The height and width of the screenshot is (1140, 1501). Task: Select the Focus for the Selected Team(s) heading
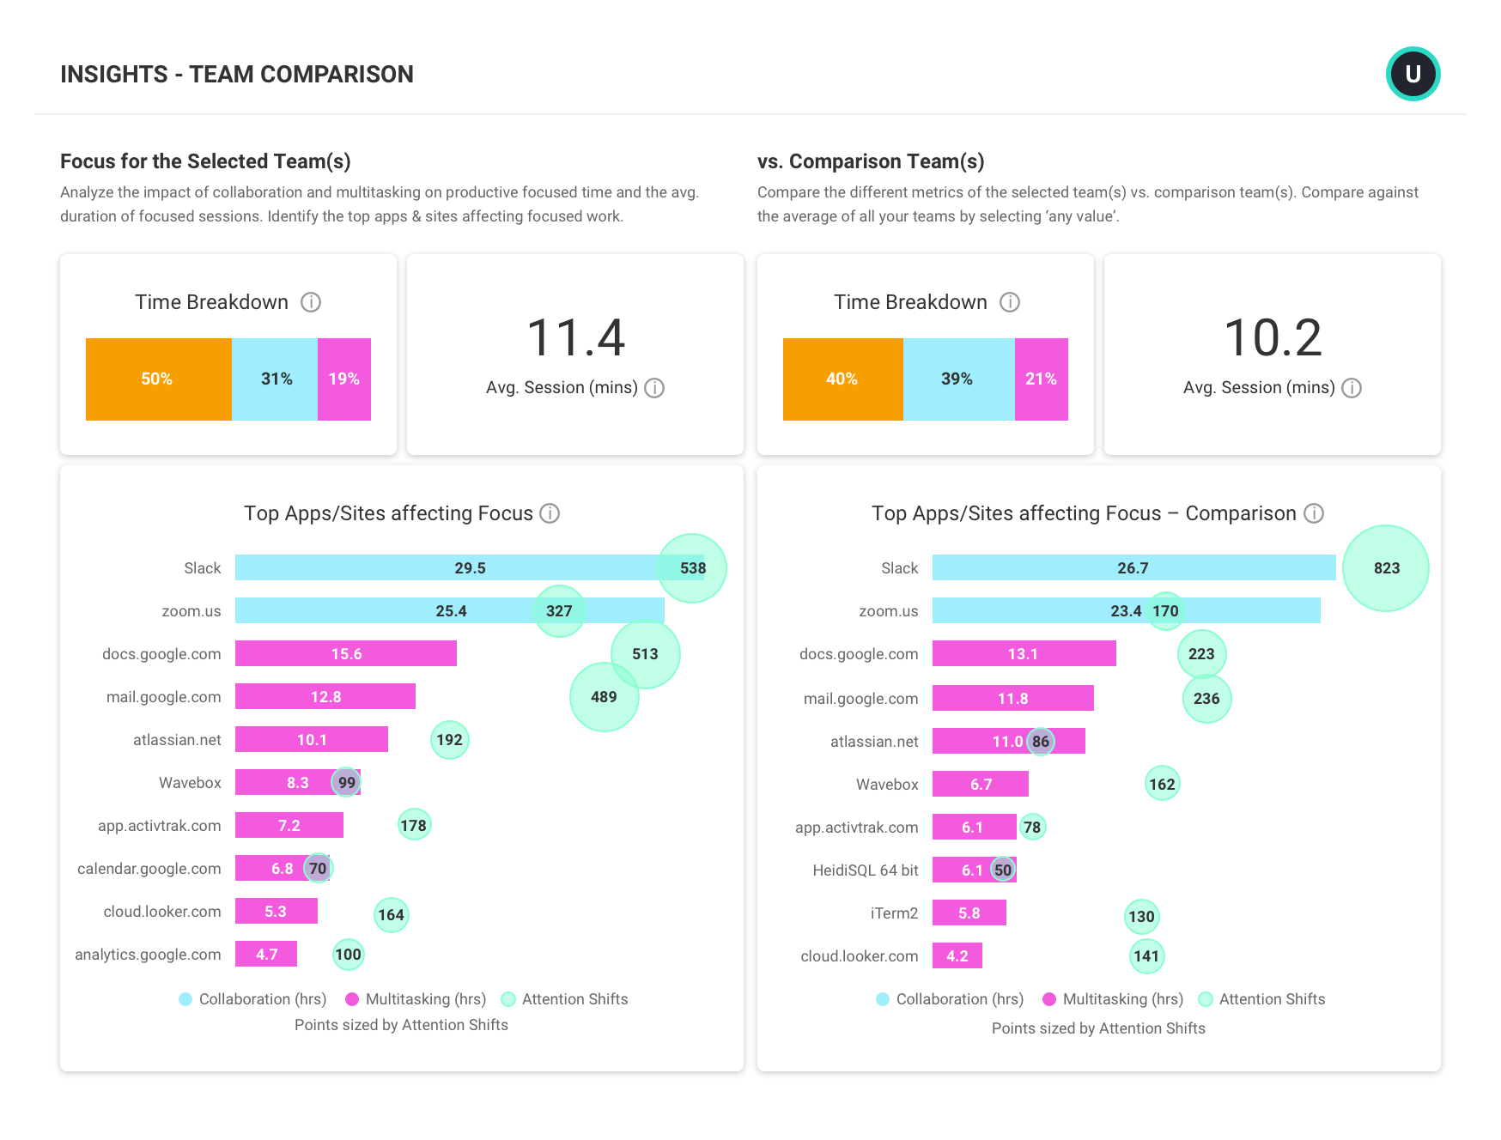click(x=207, y=161)
